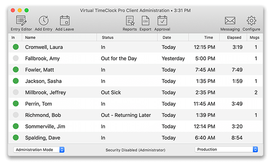Click the 5:00 PM time cell
Viewport: 271px width, 163px height.
pos(205,59)
